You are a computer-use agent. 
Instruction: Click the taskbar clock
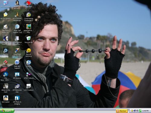coord(146,111)
